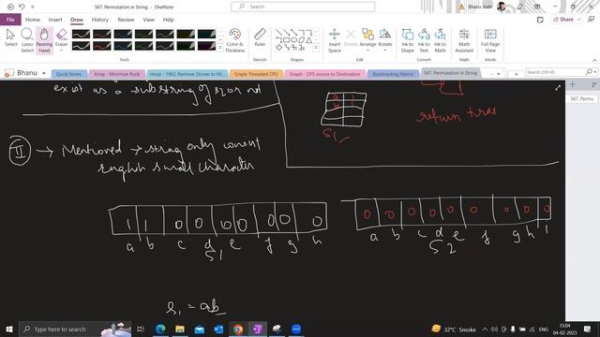Show more section tabs dropdown
The image size is (600, 337).
coord(496,74)
